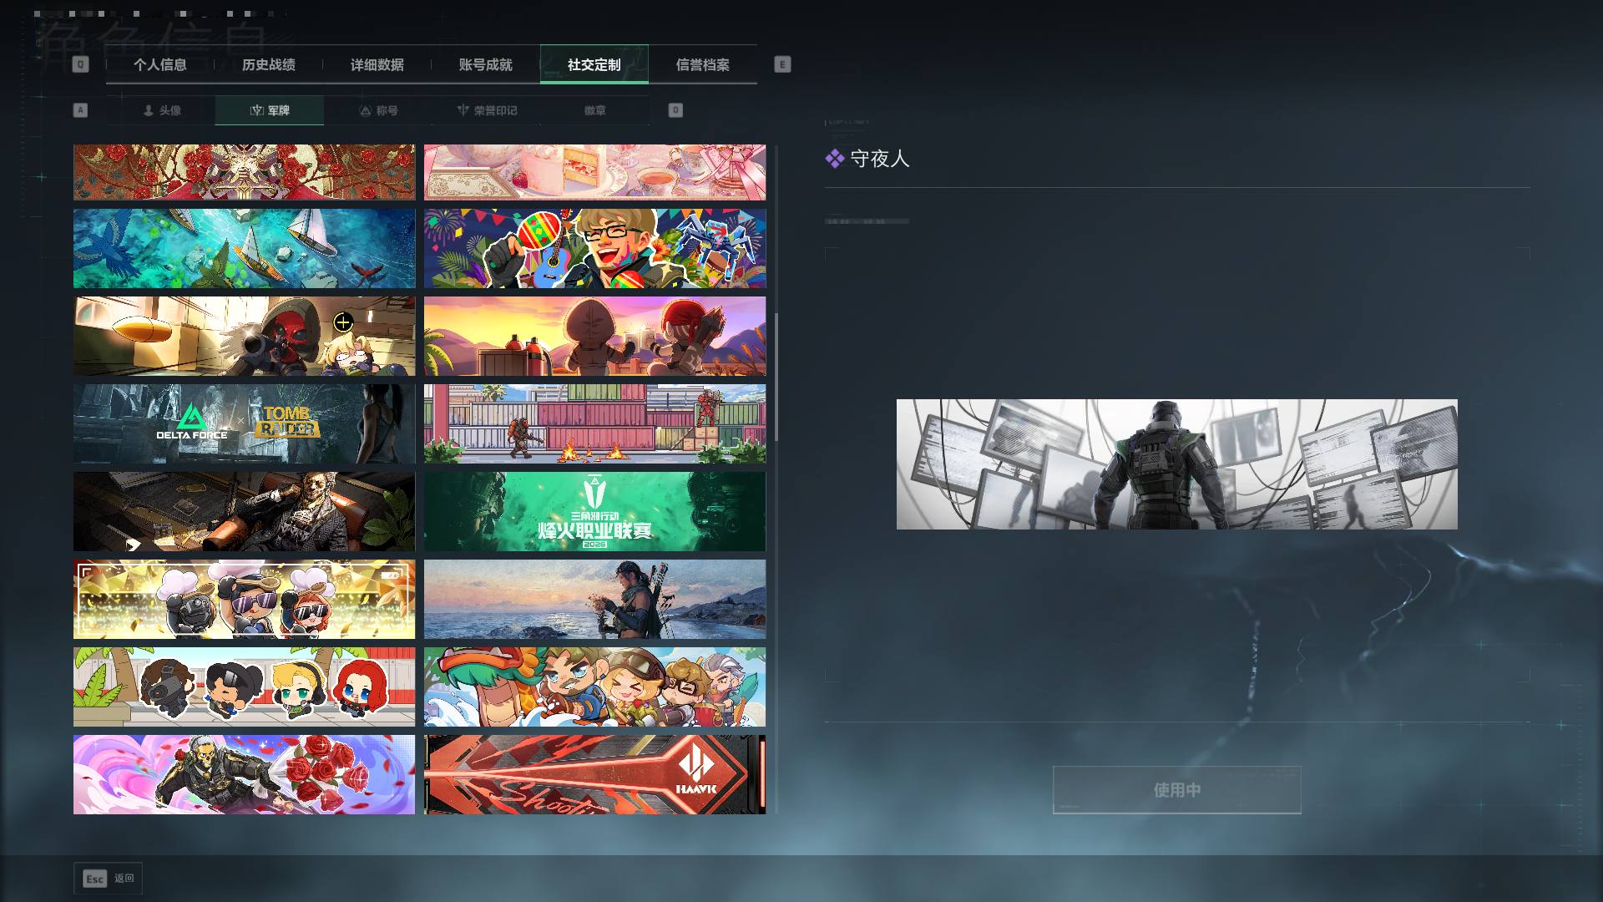Switch to the 历史战绩 tab
1603x902 pixels.
(x=268, y=64)
